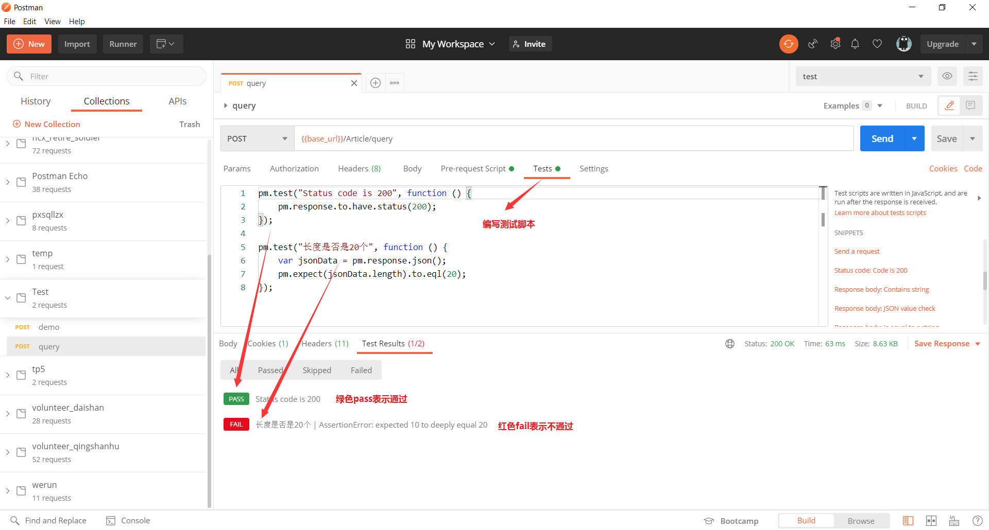Click the heart icon in header
This screenshot has width=989, height=530.
(877, 44)
